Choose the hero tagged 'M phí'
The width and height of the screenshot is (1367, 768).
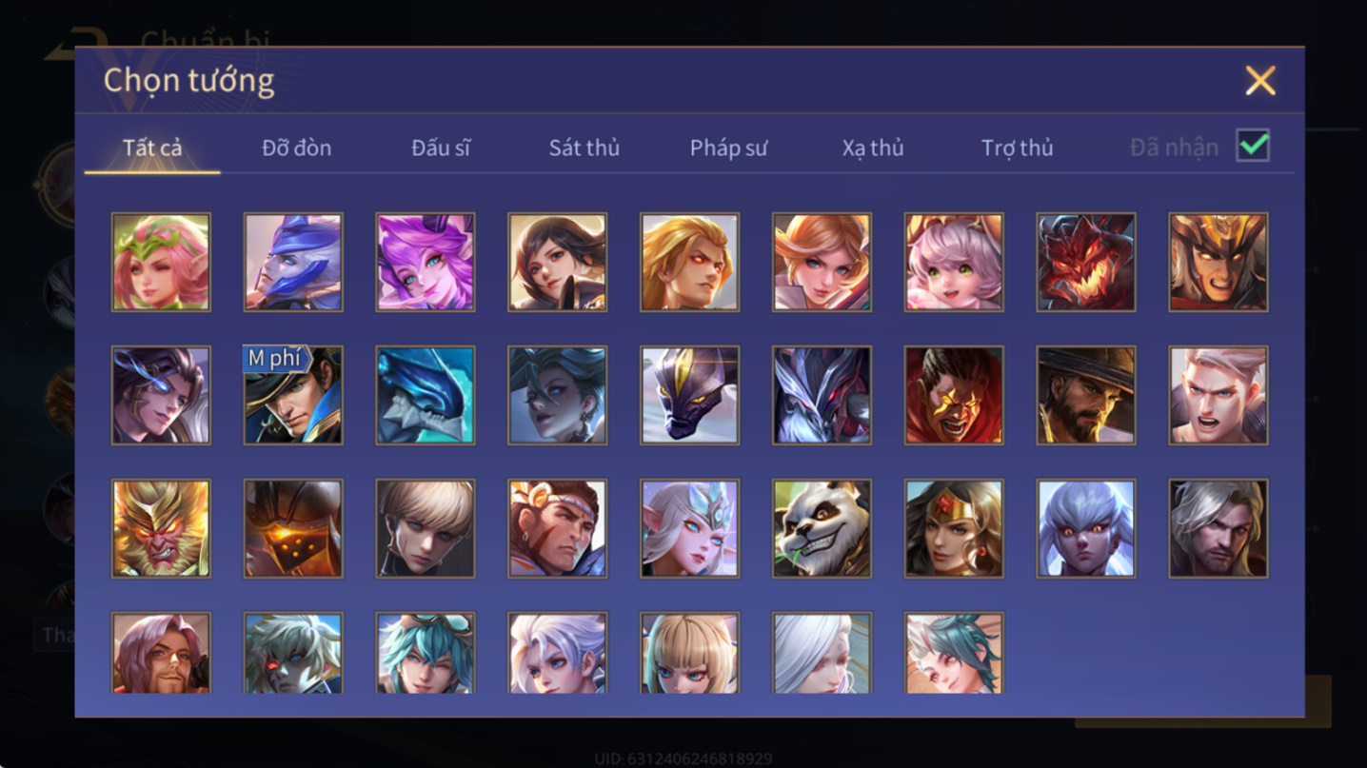(293, 395)
